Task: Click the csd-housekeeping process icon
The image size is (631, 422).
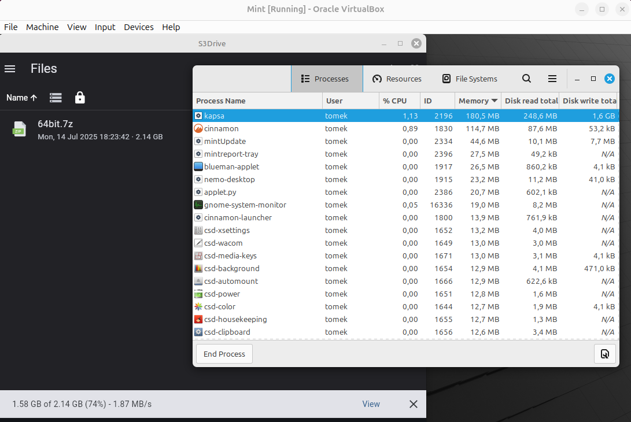Action: point(198,320)
